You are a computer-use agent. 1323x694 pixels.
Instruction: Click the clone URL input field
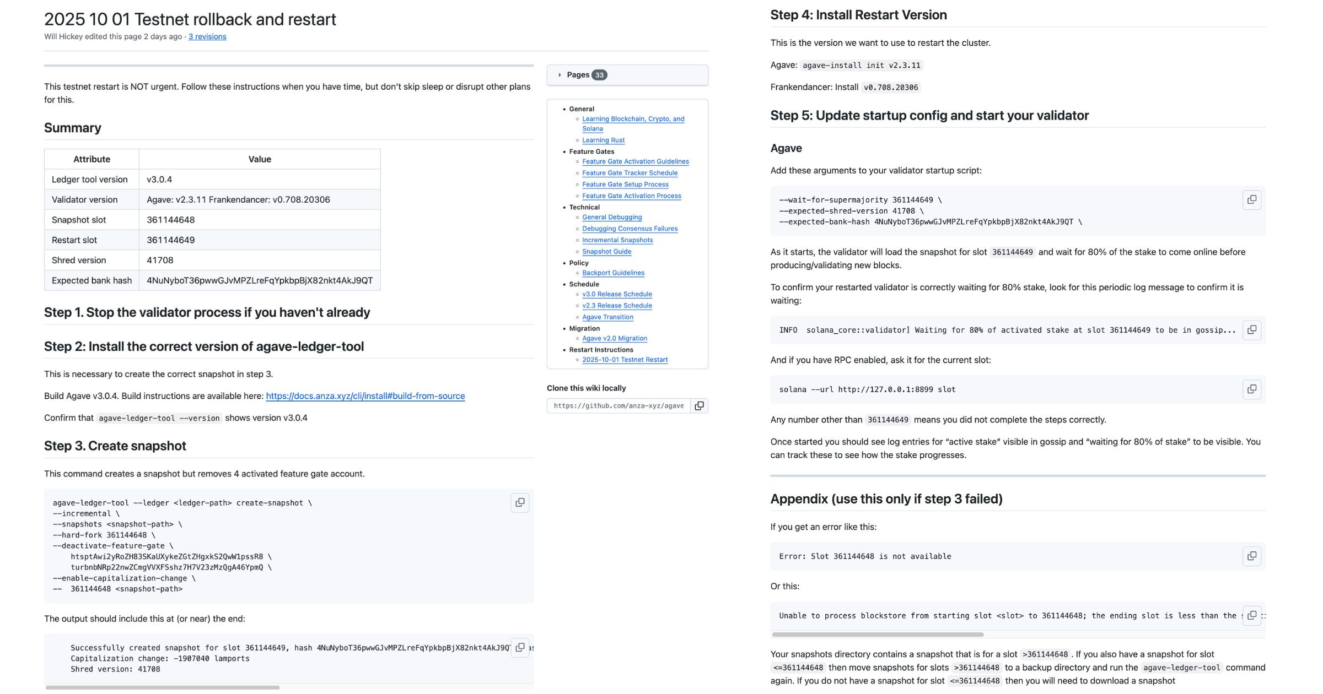point(619,406)
